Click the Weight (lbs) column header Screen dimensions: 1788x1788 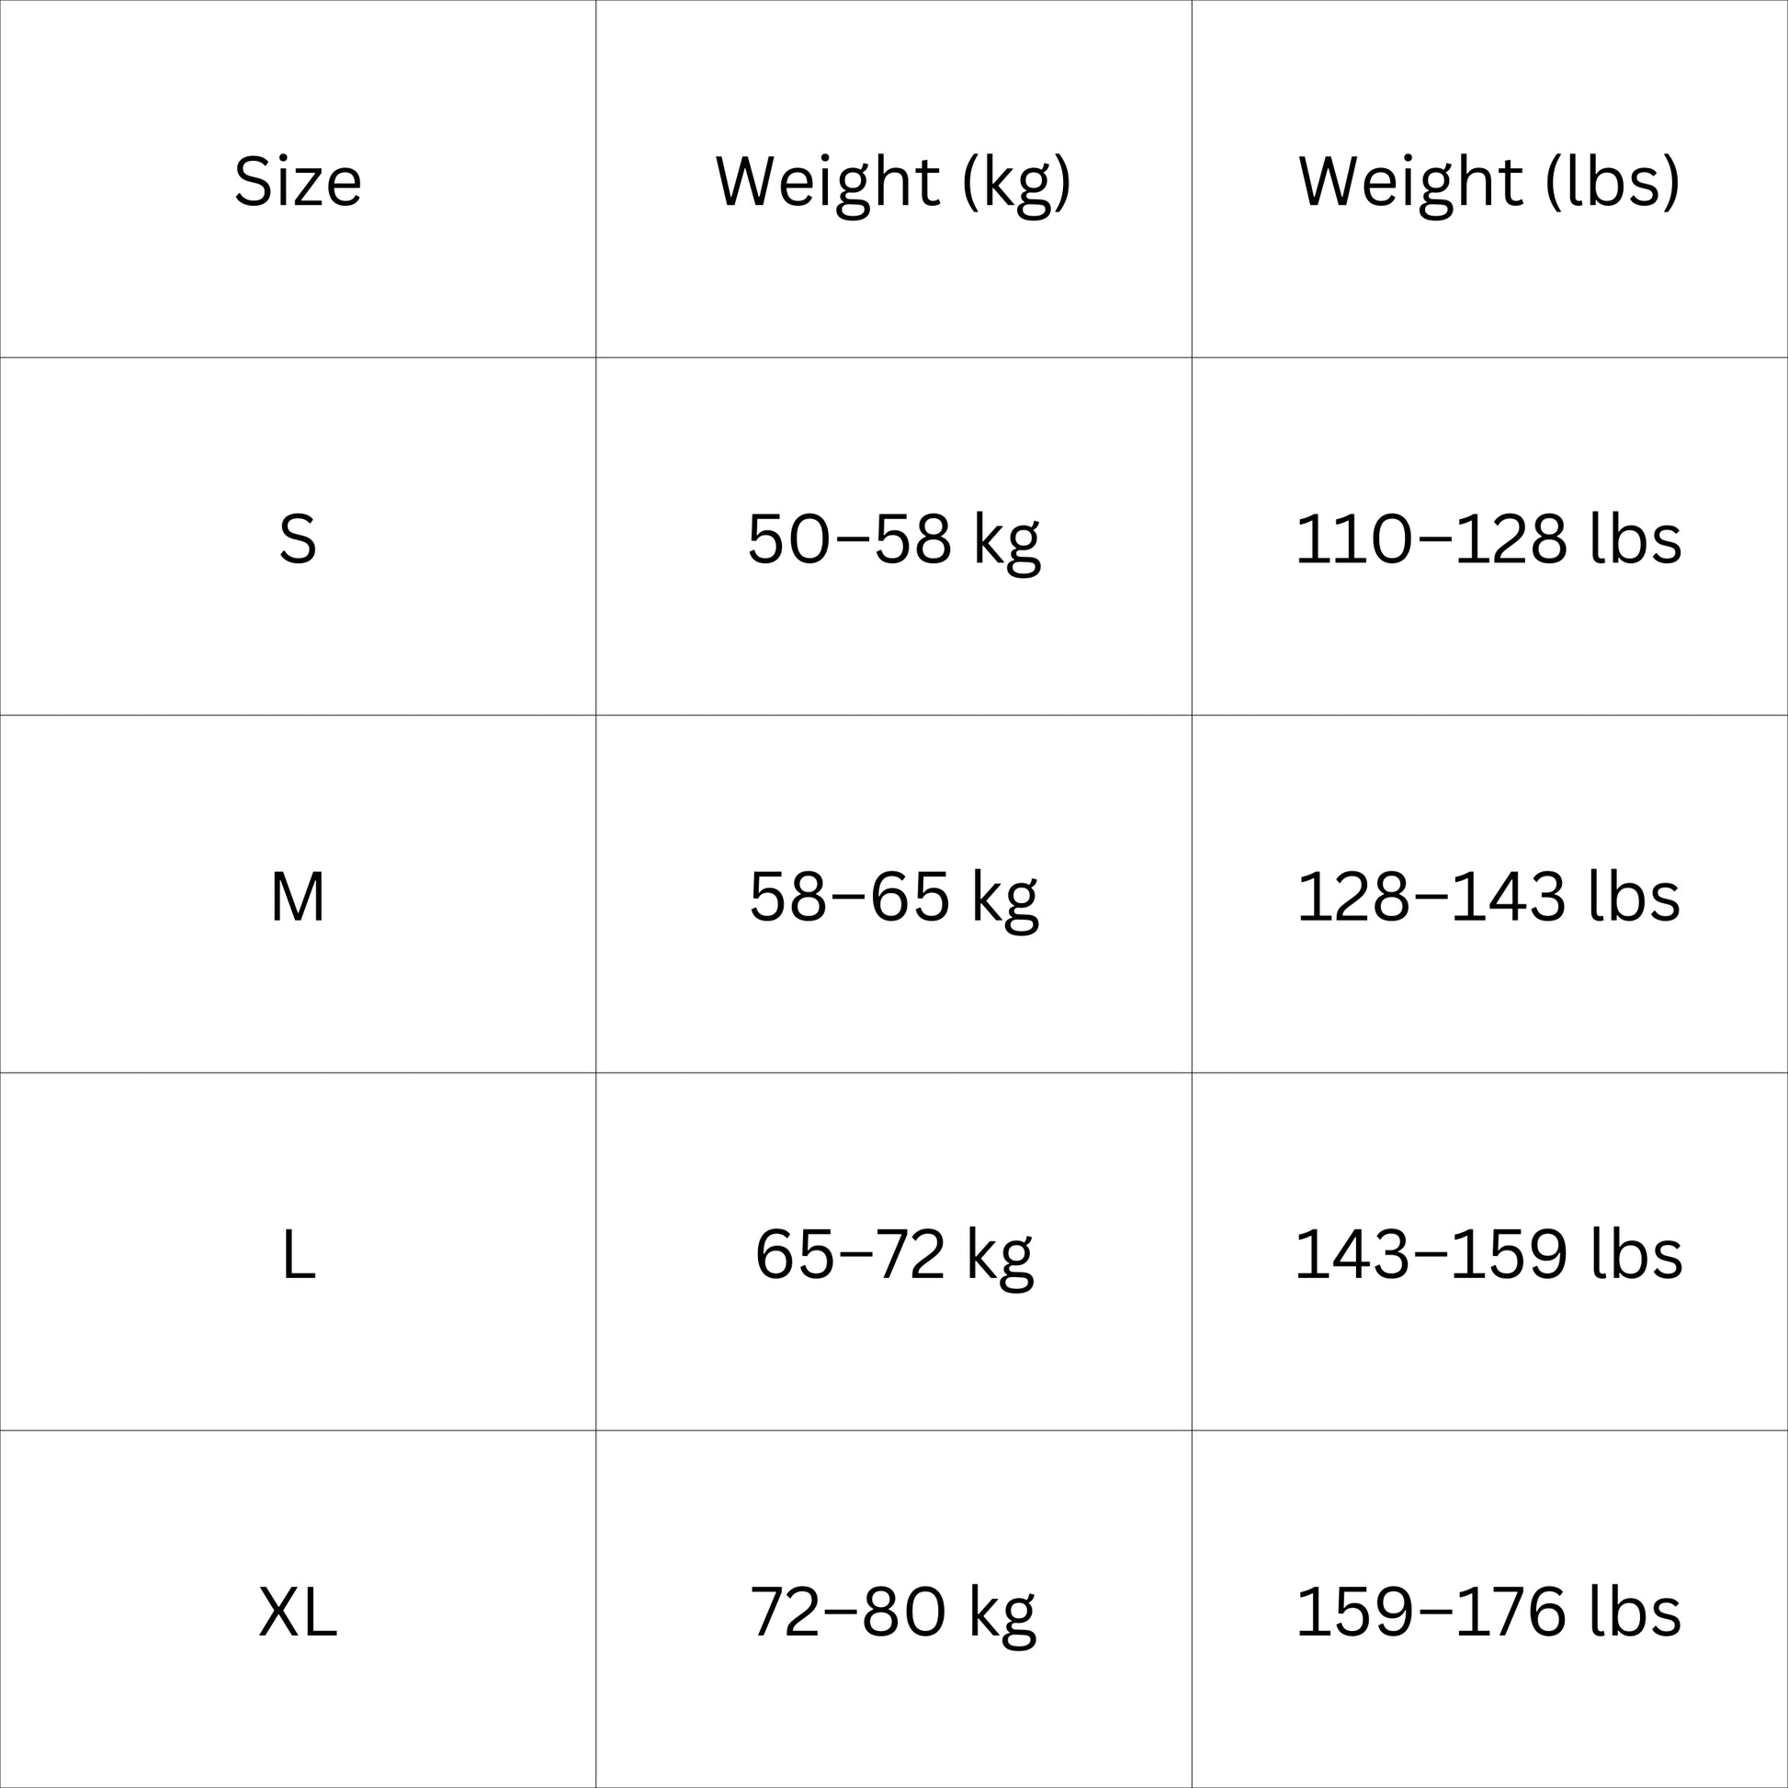coord(1489,181)
